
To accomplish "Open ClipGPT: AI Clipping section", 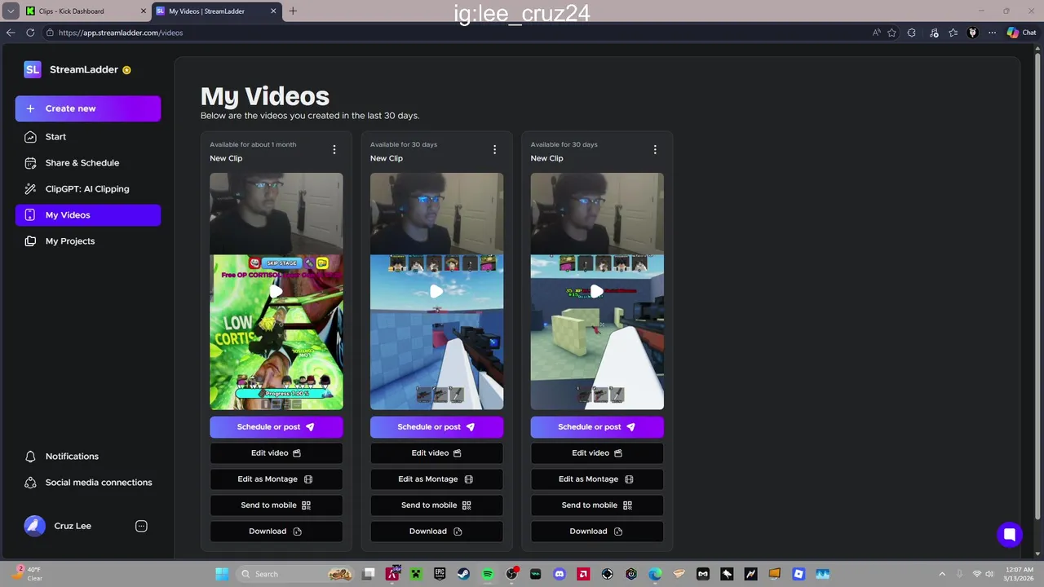I will 88,189.
